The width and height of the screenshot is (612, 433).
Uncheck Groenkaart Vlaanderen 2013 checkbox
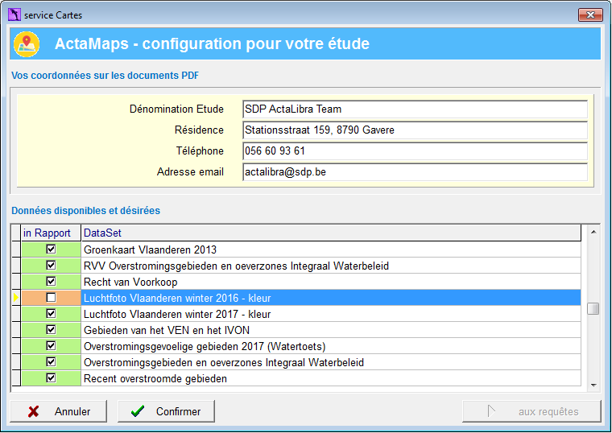tap(51, 249)
